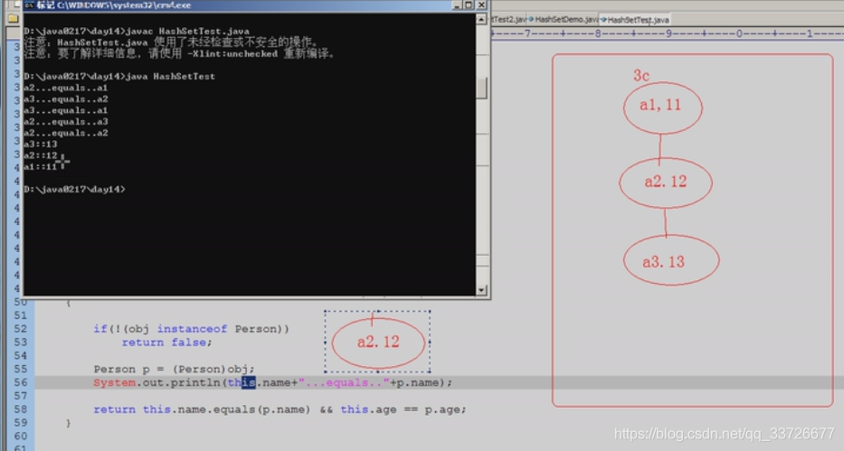Click the 'return false;' code line
Image resolution: width=844 pixels, height=451 pixels.
point(166,342)
